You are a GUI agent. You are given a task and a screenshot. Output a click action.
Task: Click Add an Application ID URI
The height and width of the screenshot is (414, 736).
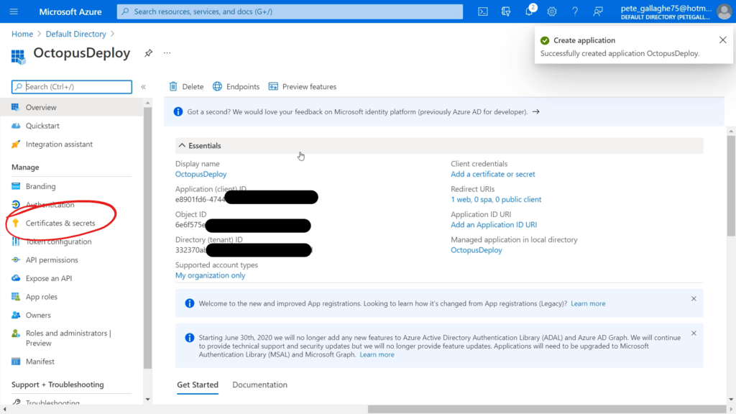494,225
